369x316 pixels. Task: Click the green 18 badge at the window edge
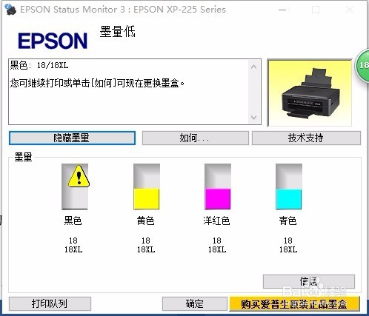coord(362,65)
